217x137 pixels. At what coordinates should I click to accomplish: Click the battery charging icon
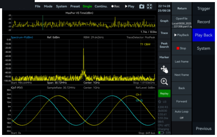tap(161, 133)
